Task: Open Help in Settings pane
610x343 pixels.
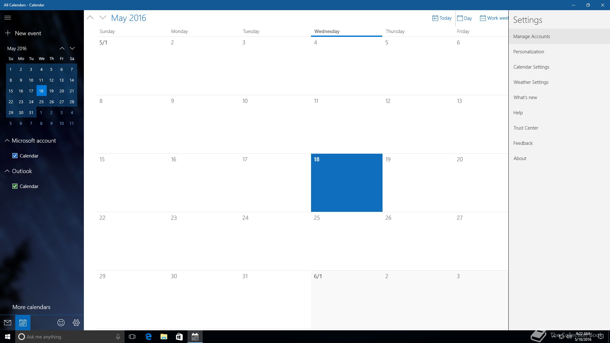Action: 559,112
